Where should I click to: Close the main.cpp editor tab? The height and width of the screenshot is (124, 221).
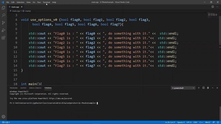click(x=22, y=7)
